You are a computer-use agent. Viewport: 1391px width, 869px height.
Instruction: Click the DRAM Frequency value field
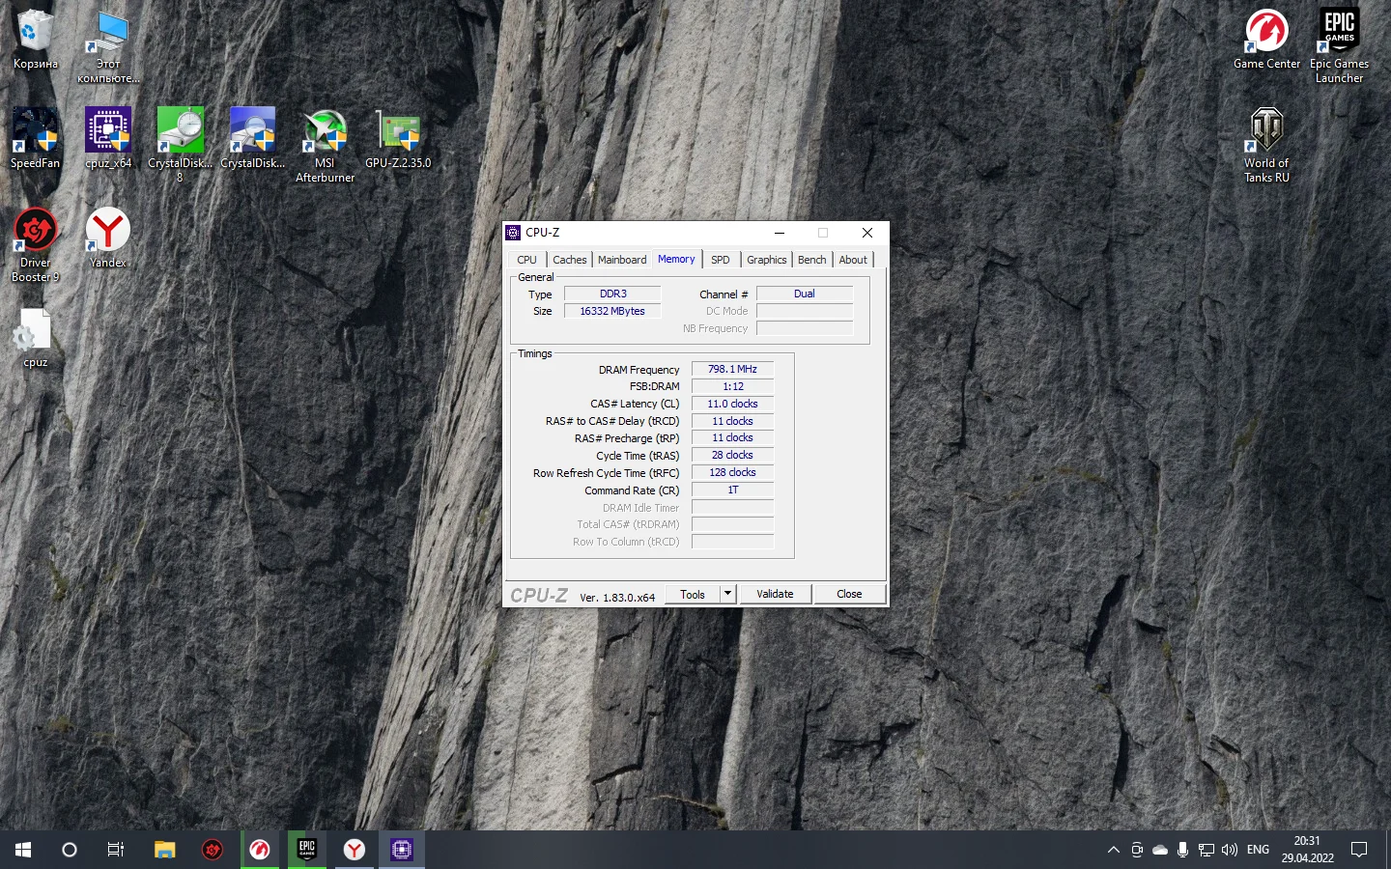[x=732, y=369]
